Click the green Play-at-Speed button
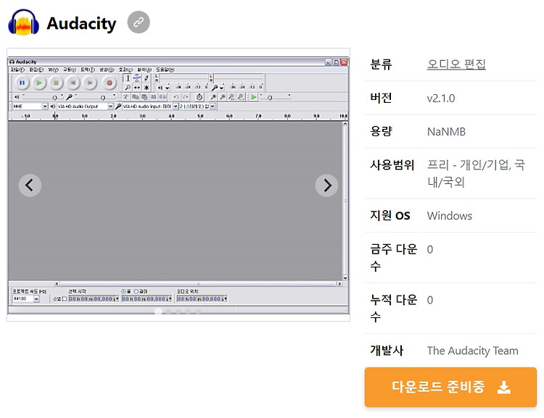 [x=254, y=97]
